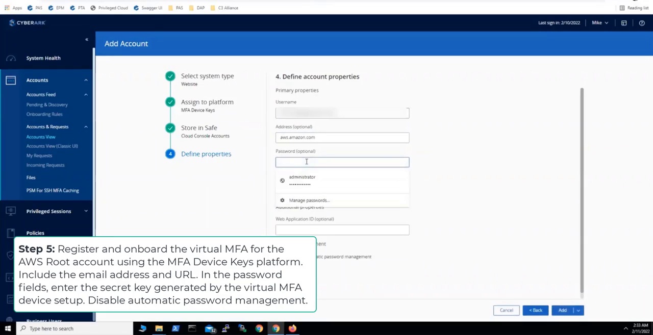Image resolution: width=653 pixels, height=335 pixels.
Task: Switch to active Chrome taskbar window
Action: coord(276,328)
